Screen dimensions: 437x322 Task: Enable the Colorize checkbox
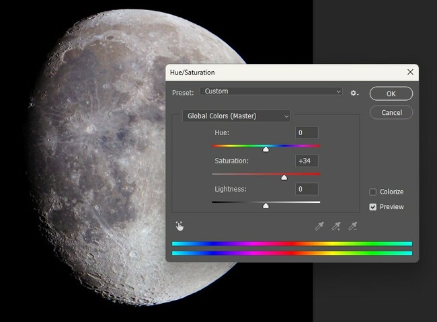[x=373, y=192]
